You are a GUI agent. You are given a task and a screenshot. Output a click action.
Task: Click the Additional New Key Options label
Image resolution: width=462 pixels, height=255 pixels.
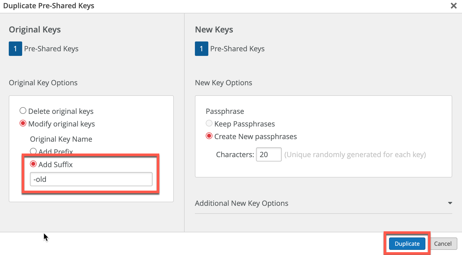pos(242,203)
